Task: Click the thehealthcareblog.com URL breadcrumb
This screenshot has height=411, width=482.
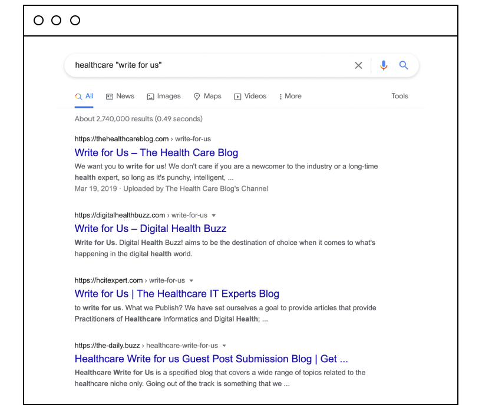Action: 143,139
